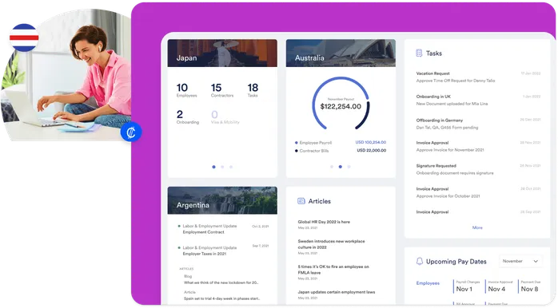Viewport: 558px width, 308px height.
Task: Select third carousel dot on Japan card
Action: [x=231, y=167]
